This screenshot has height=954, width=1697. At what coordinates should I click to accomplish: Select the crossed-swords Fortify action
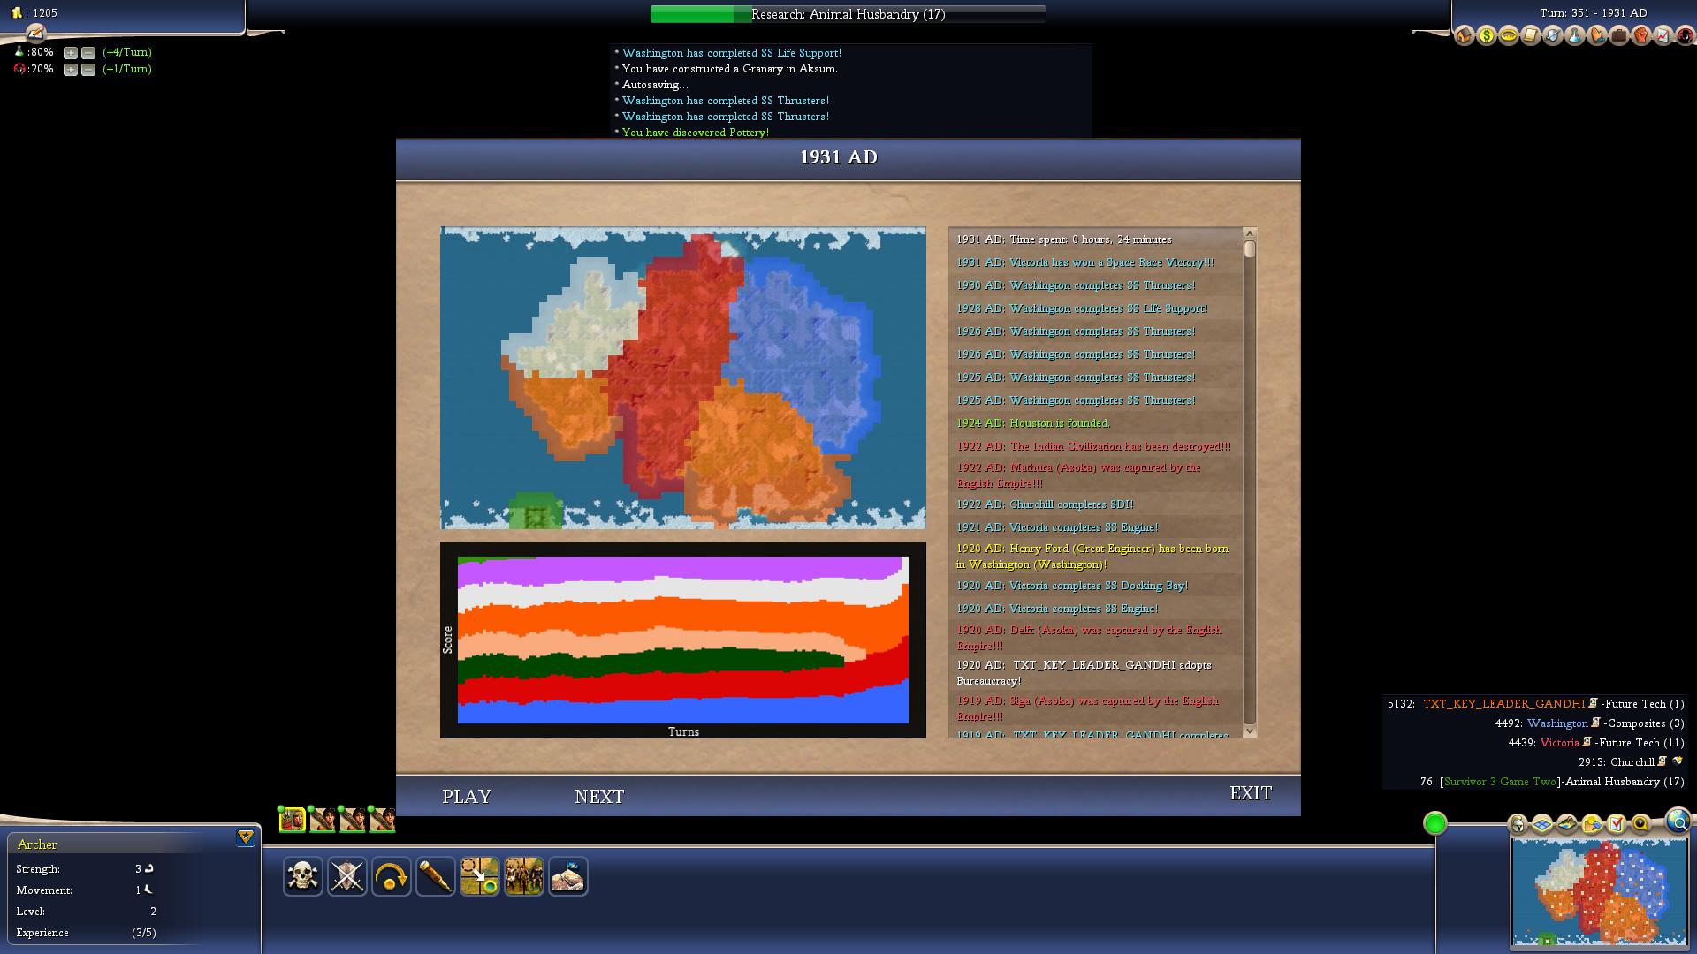346,876
